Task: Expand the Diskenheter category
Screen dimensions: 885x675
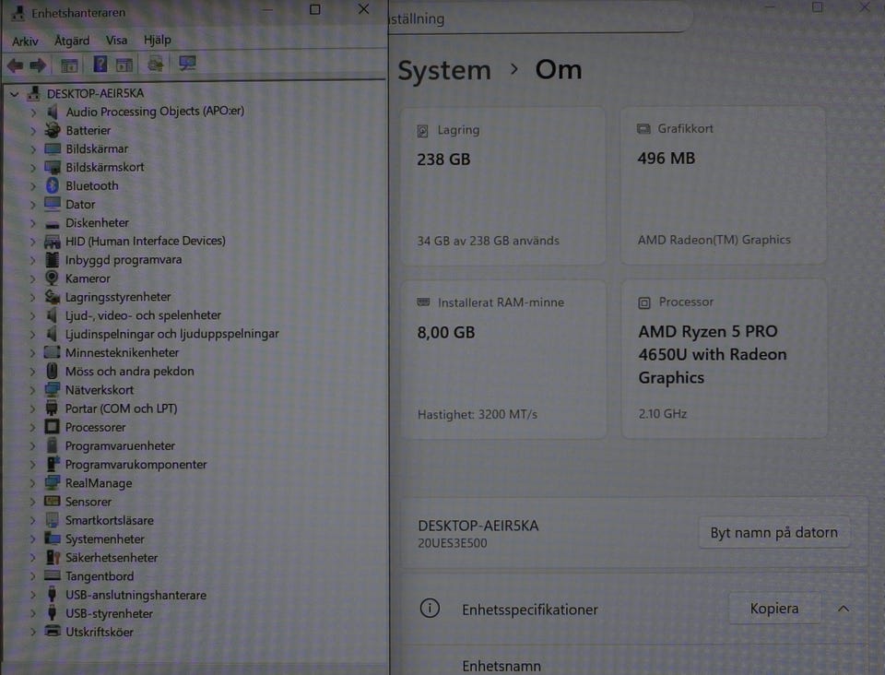Action: point(33,223)
